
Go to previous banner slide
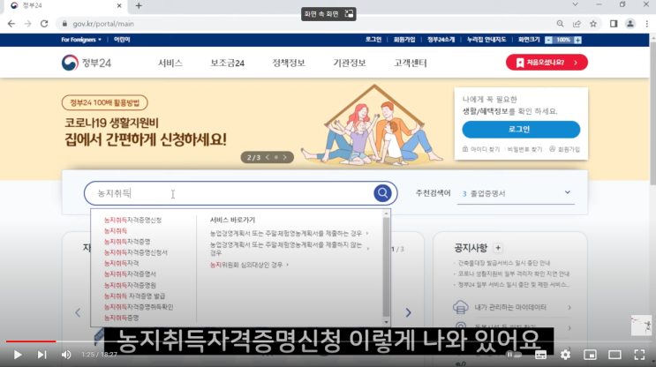pyautogui.click(x=268, y=158)
